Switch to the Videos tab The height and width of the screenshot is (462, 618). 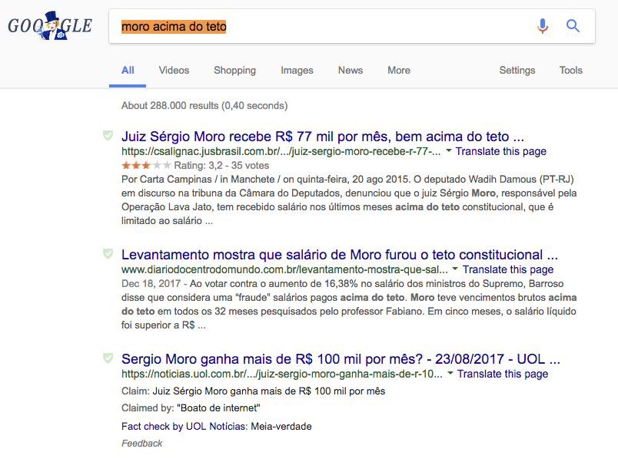click(x=174, y=71)
